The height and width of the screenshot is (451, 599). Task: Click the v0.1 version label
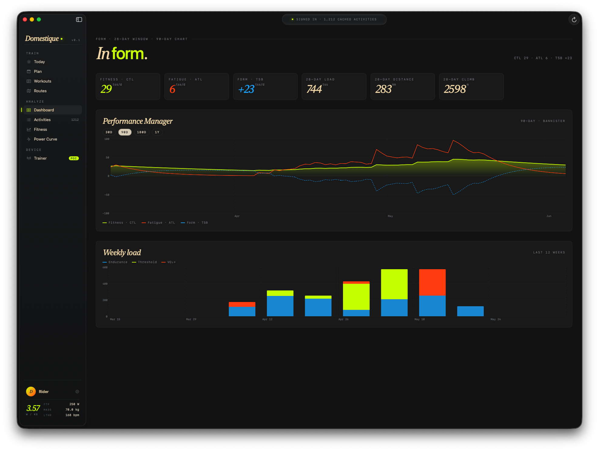(x=76, y=40)
